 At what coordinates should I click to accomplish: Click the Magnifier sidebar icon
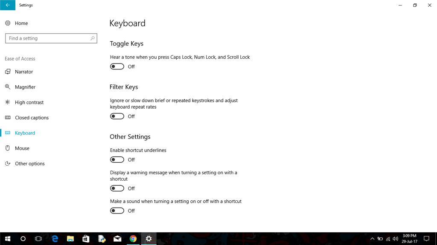point(8,87)
